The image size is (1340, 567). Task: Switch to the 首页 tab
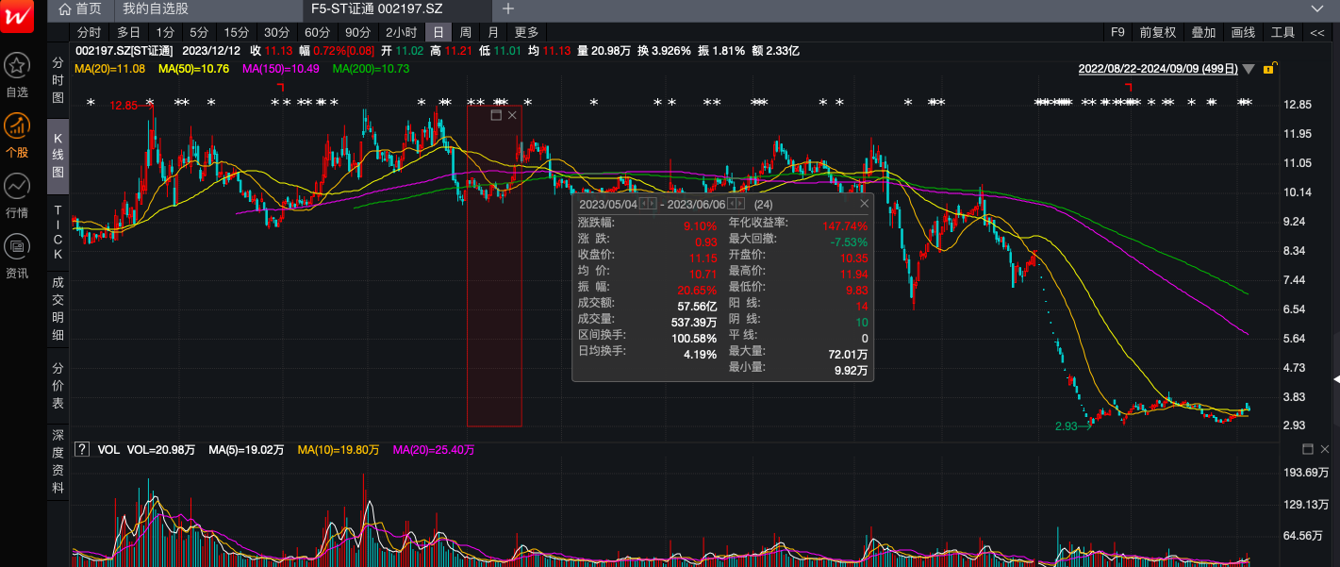(x=81, y=8)
